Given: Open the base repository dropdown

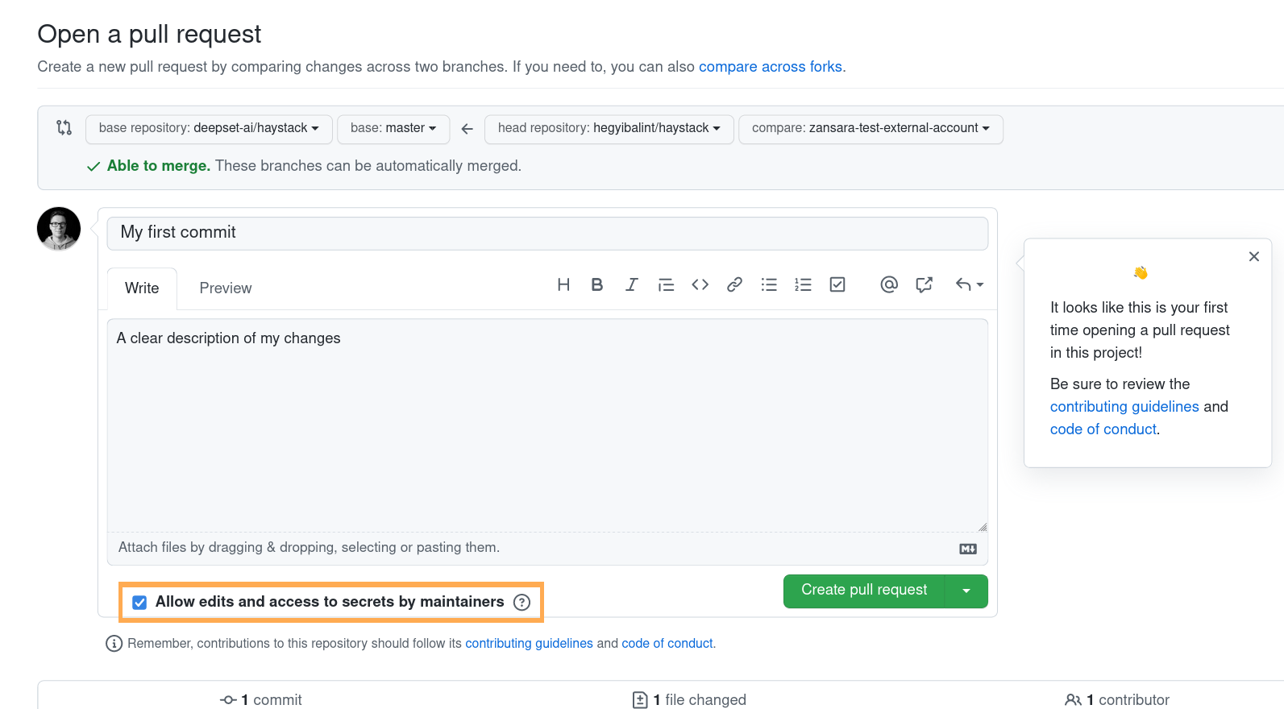Looking at the screenshot, I should click(x=209, y=129).
